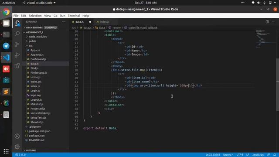The height and width of the screenshot is (157, 279).
Task: Open Google Chrome from the dock
Action: pos(6,12)
